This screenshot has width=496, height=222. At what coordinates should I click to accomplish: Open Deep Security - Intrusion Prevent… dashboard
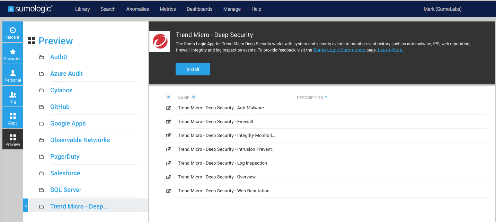(x=226, y=149)
